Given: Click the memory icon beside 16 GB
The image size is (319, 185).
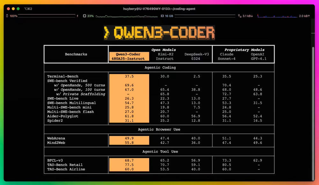Looking at the screenshot, I should pos(162,16).
